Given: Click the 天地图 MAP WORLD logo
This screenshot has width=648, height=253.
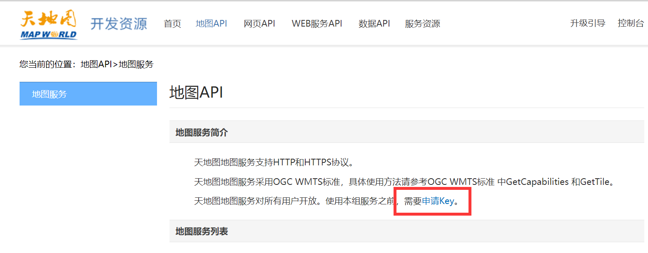Looking at the screenshot, I should coord(49,24).
